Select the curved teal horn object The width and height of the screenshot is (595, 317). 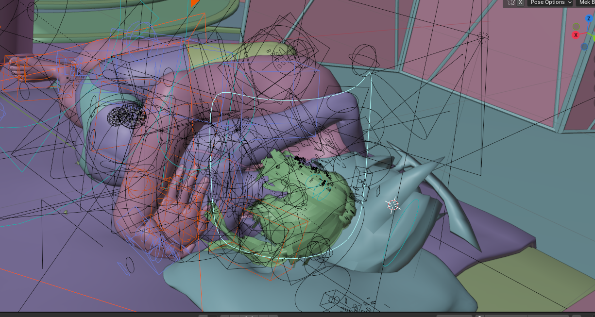click(457, 214)
